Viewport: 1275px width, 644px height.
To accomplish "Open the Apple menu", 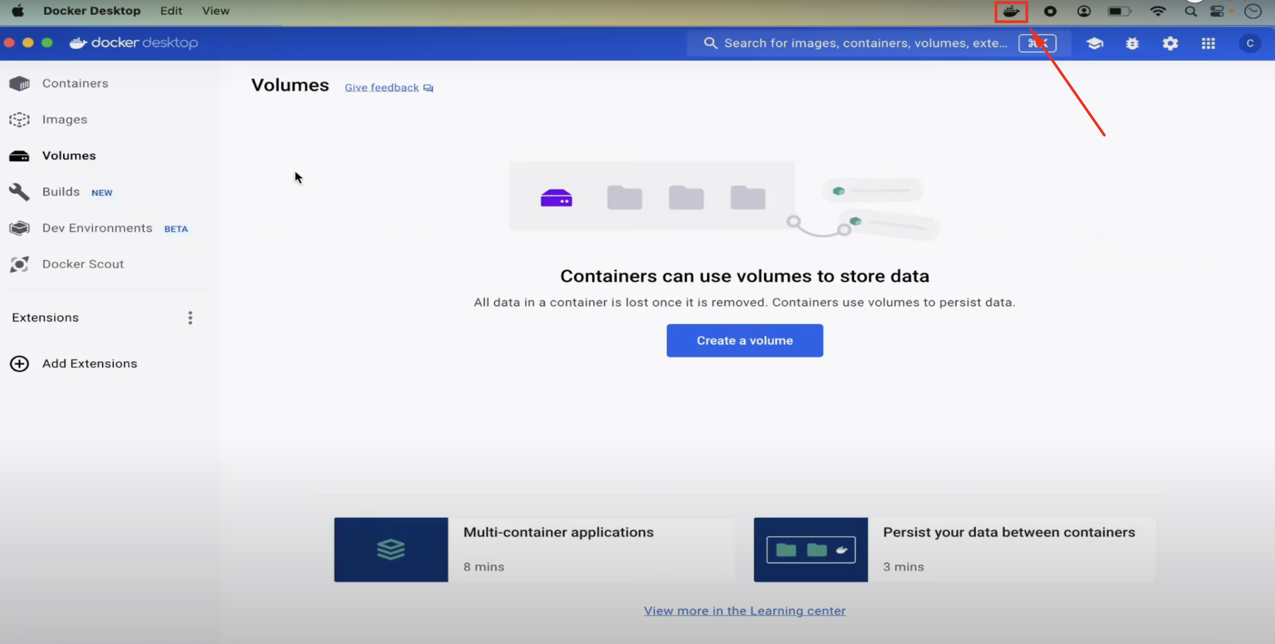I will [x=18, y=11].
